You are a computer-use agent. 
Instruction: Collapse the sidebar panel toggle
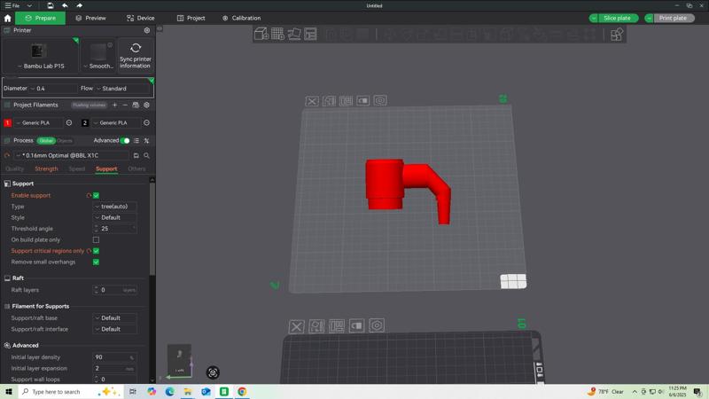click(160, 28)
